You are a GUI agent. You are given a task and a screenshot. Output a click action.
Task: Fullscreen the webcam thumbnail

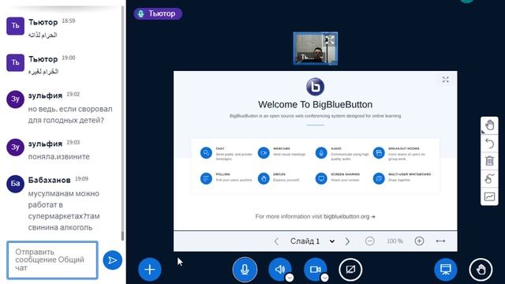tap(330, 40)
